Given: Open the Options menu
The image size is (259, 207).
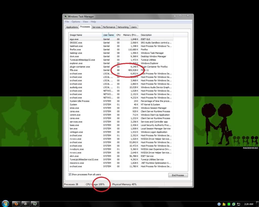Looking at the screenshot, I should point(76,22).
